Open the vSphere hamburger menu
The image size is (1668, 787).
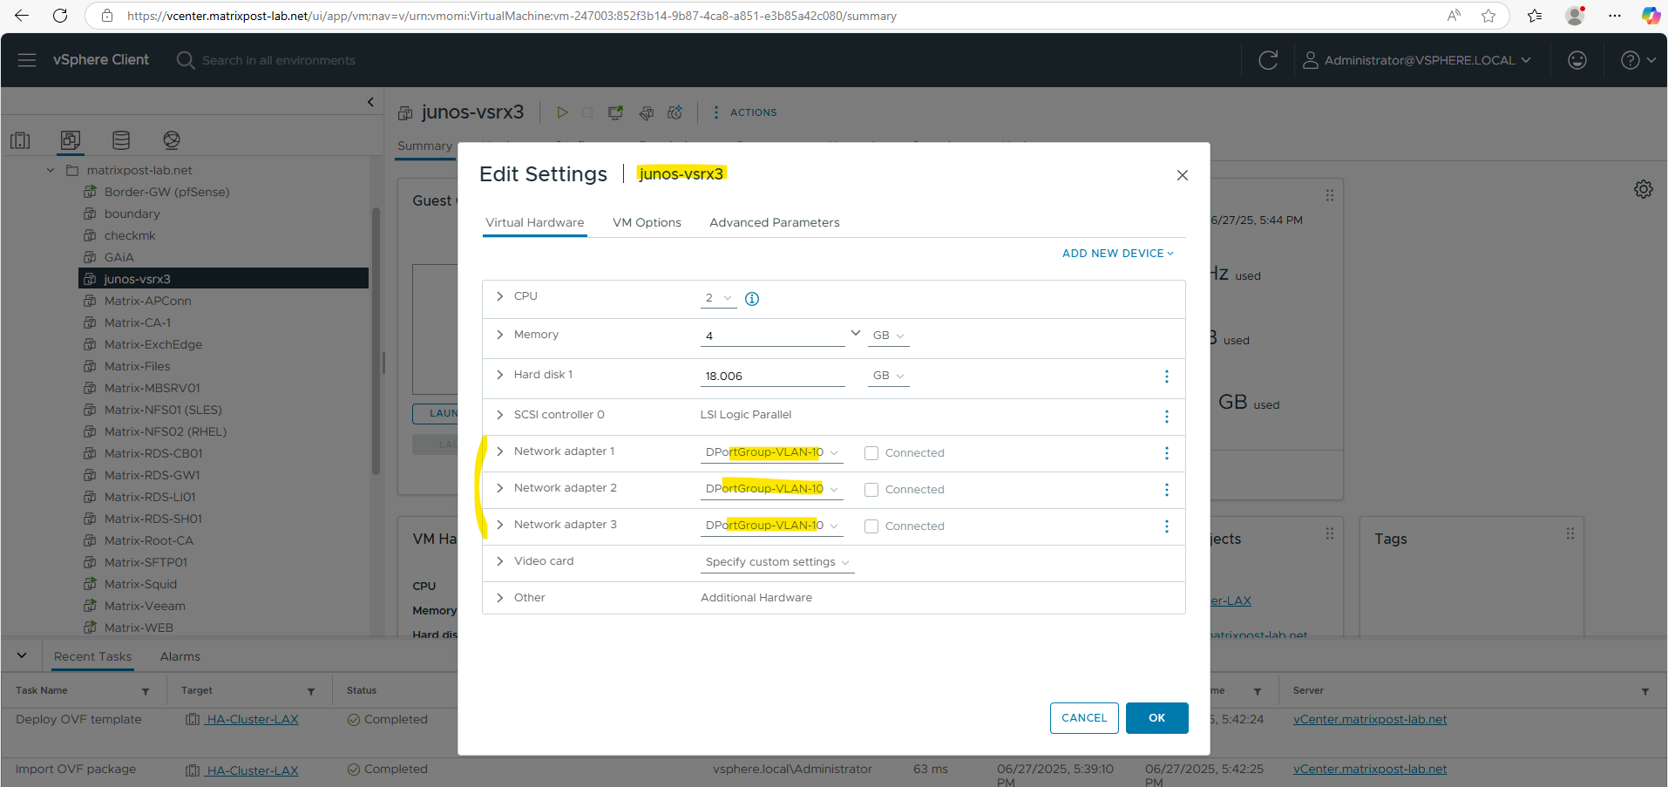click(x=27, y=60)
